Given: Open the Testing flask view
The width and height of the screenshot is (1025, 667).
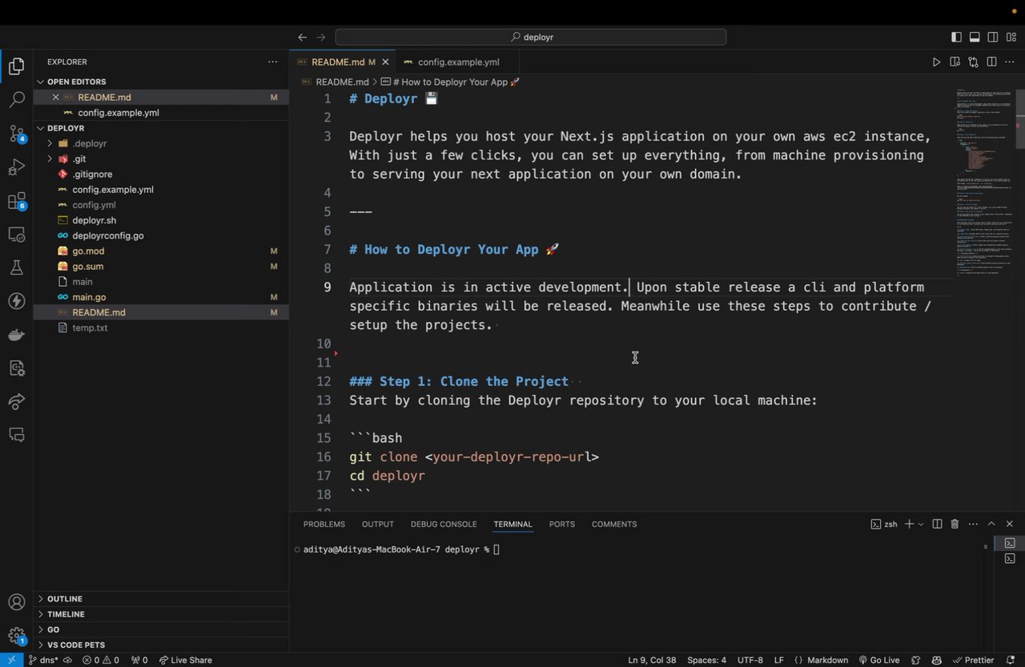Looking at the screenshot, I should (x=16, y=267).
